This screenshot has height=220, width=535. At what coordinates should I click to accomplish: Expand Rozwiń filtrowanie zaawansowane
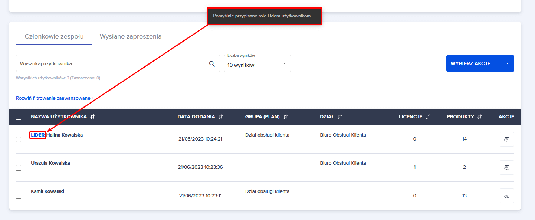(55, 98)
